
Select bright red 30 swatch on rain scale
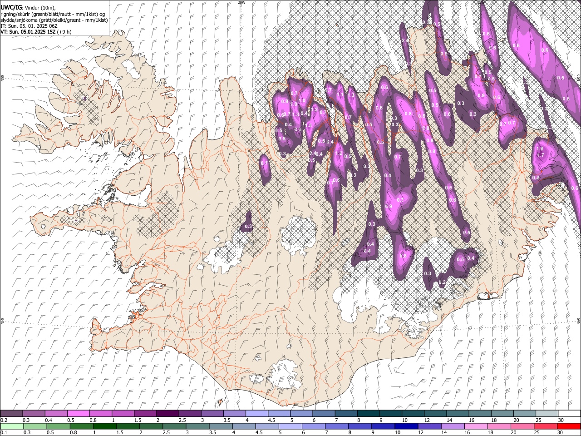(569, 426)
